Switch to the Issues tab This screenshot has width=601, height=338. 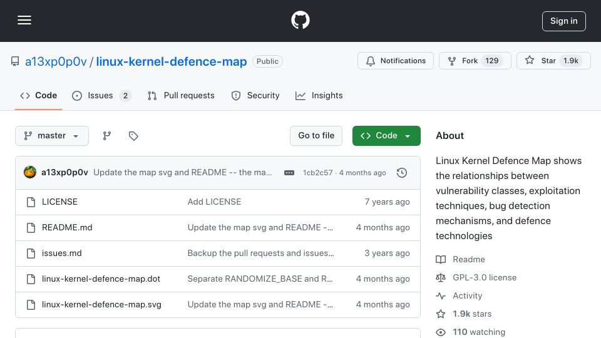(101, 95)
